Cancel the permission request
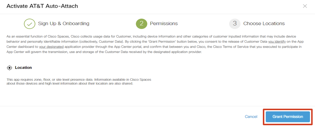 pyautogui.click(x=251, y=117)
